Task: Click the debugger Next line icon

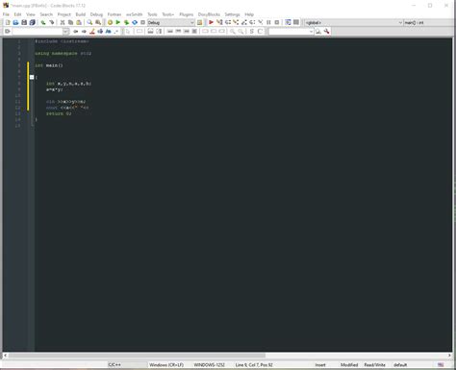Action: click(228, 22)
